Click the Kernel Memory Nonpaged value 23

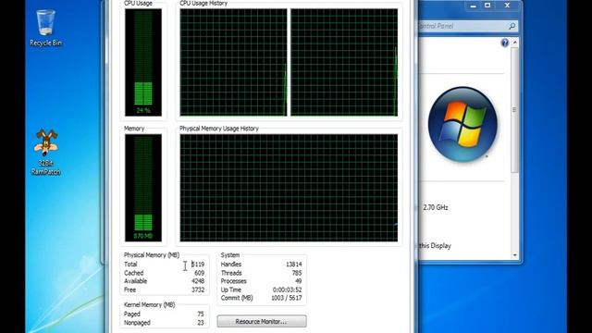tap(201, 323)
